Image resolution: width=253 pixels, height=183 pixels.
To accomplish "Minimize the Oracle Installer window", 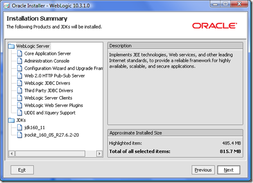I will point(215,4).
